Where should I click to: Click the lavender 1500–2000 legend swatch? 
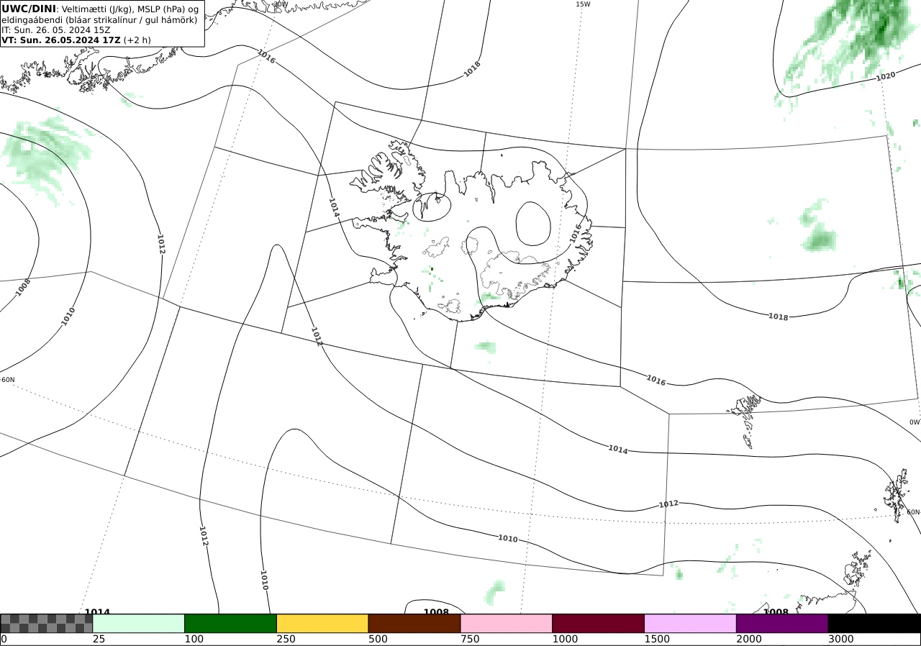[x=691, y=623]
